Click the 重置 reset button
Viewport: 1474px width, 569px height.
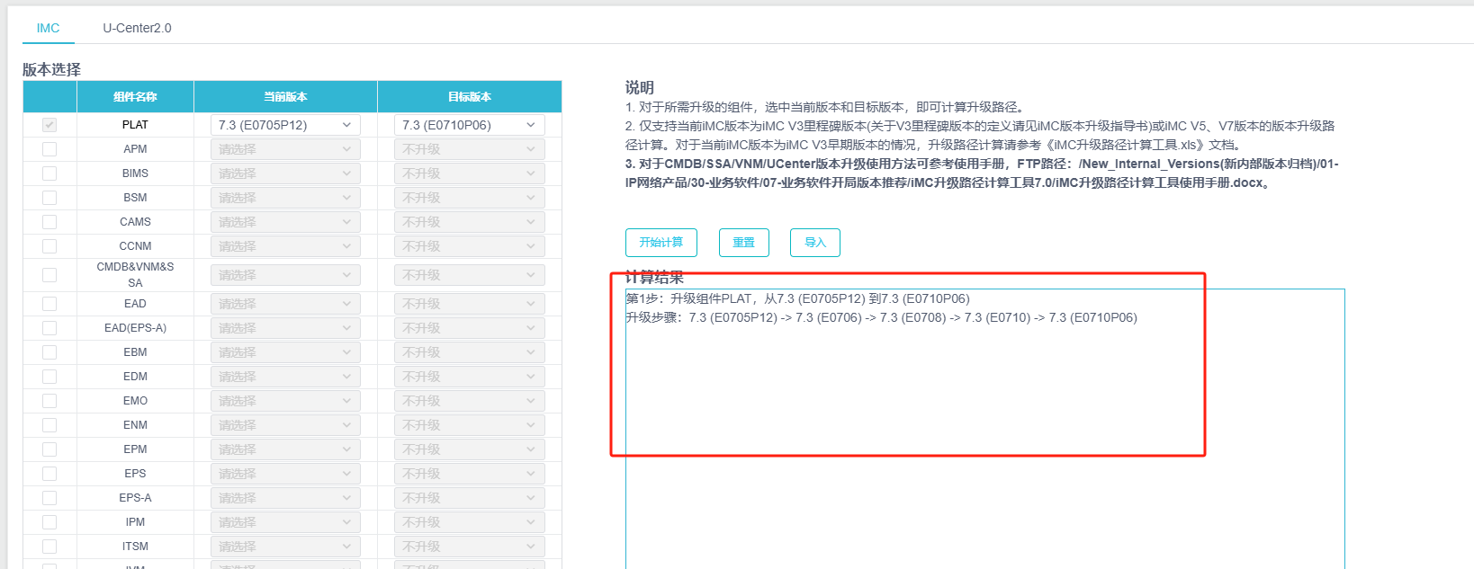[x=744, y=243]
